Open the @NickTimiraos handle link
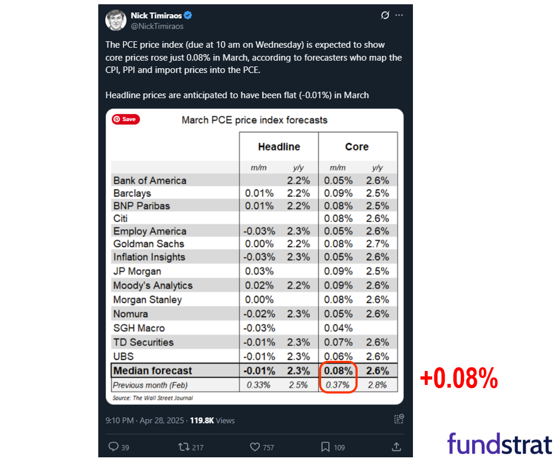The height and width of the screenshot is (460, 559). point(157,26)
